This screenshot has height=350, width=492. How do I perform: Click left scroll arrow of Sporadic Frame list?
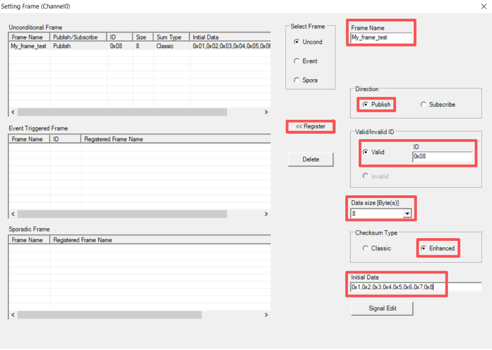[13, 315]
